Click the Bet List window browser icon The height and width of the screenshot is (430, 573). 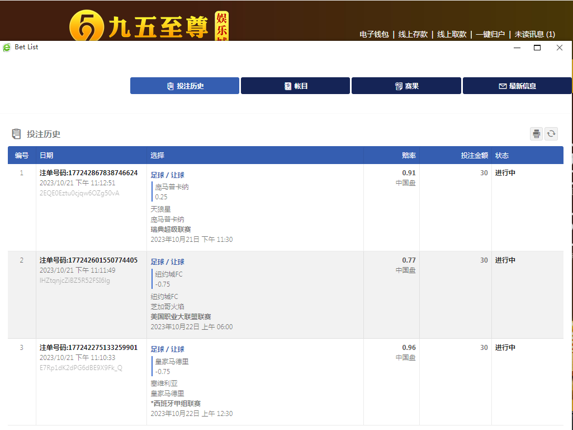pyautogui.click(x=7, y=48)
